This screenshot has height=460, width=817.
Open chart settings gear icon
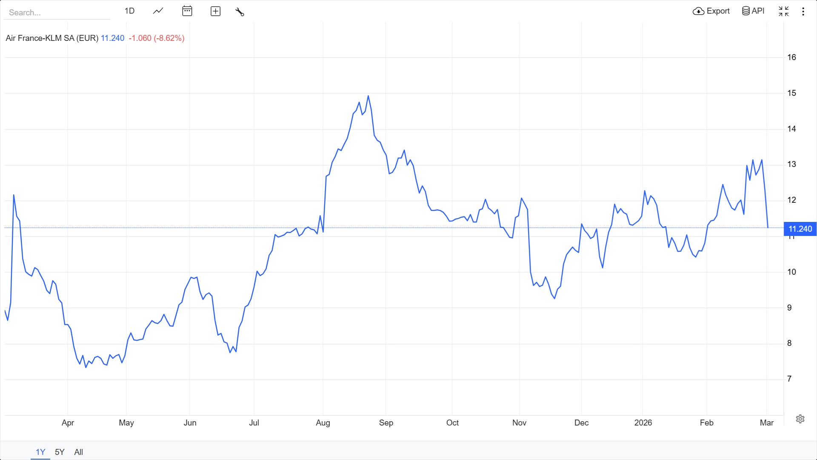800,419
